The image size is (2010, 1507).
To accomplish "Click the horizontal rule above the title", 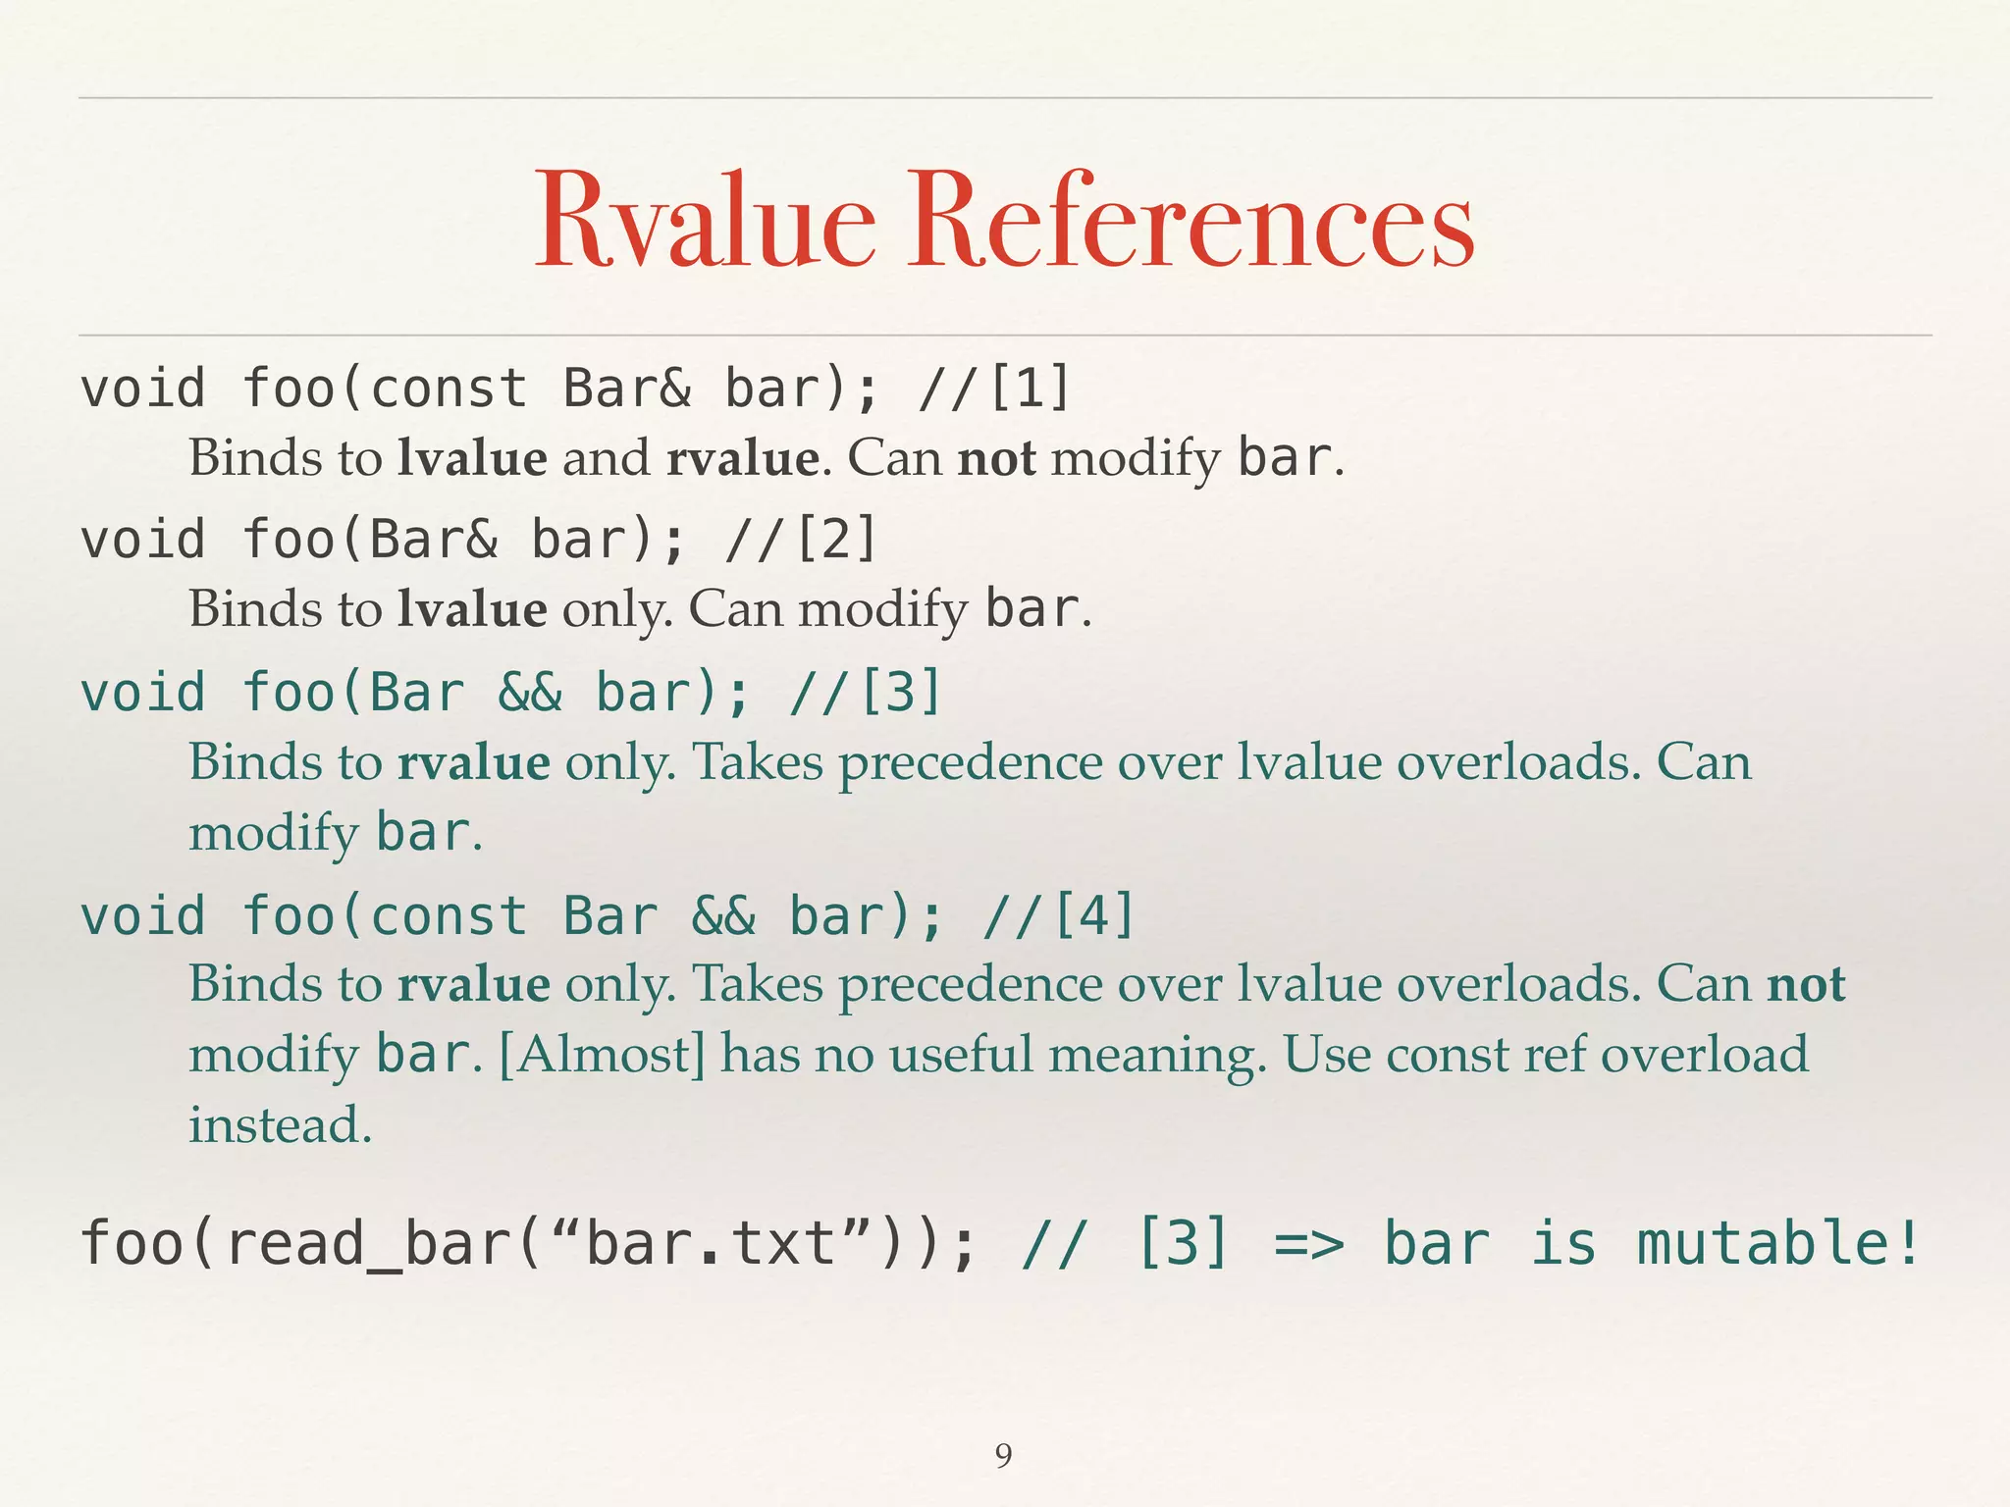I will (1004, 98).
